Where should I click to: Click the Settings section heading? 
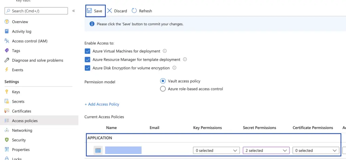(x=12, y=82)
